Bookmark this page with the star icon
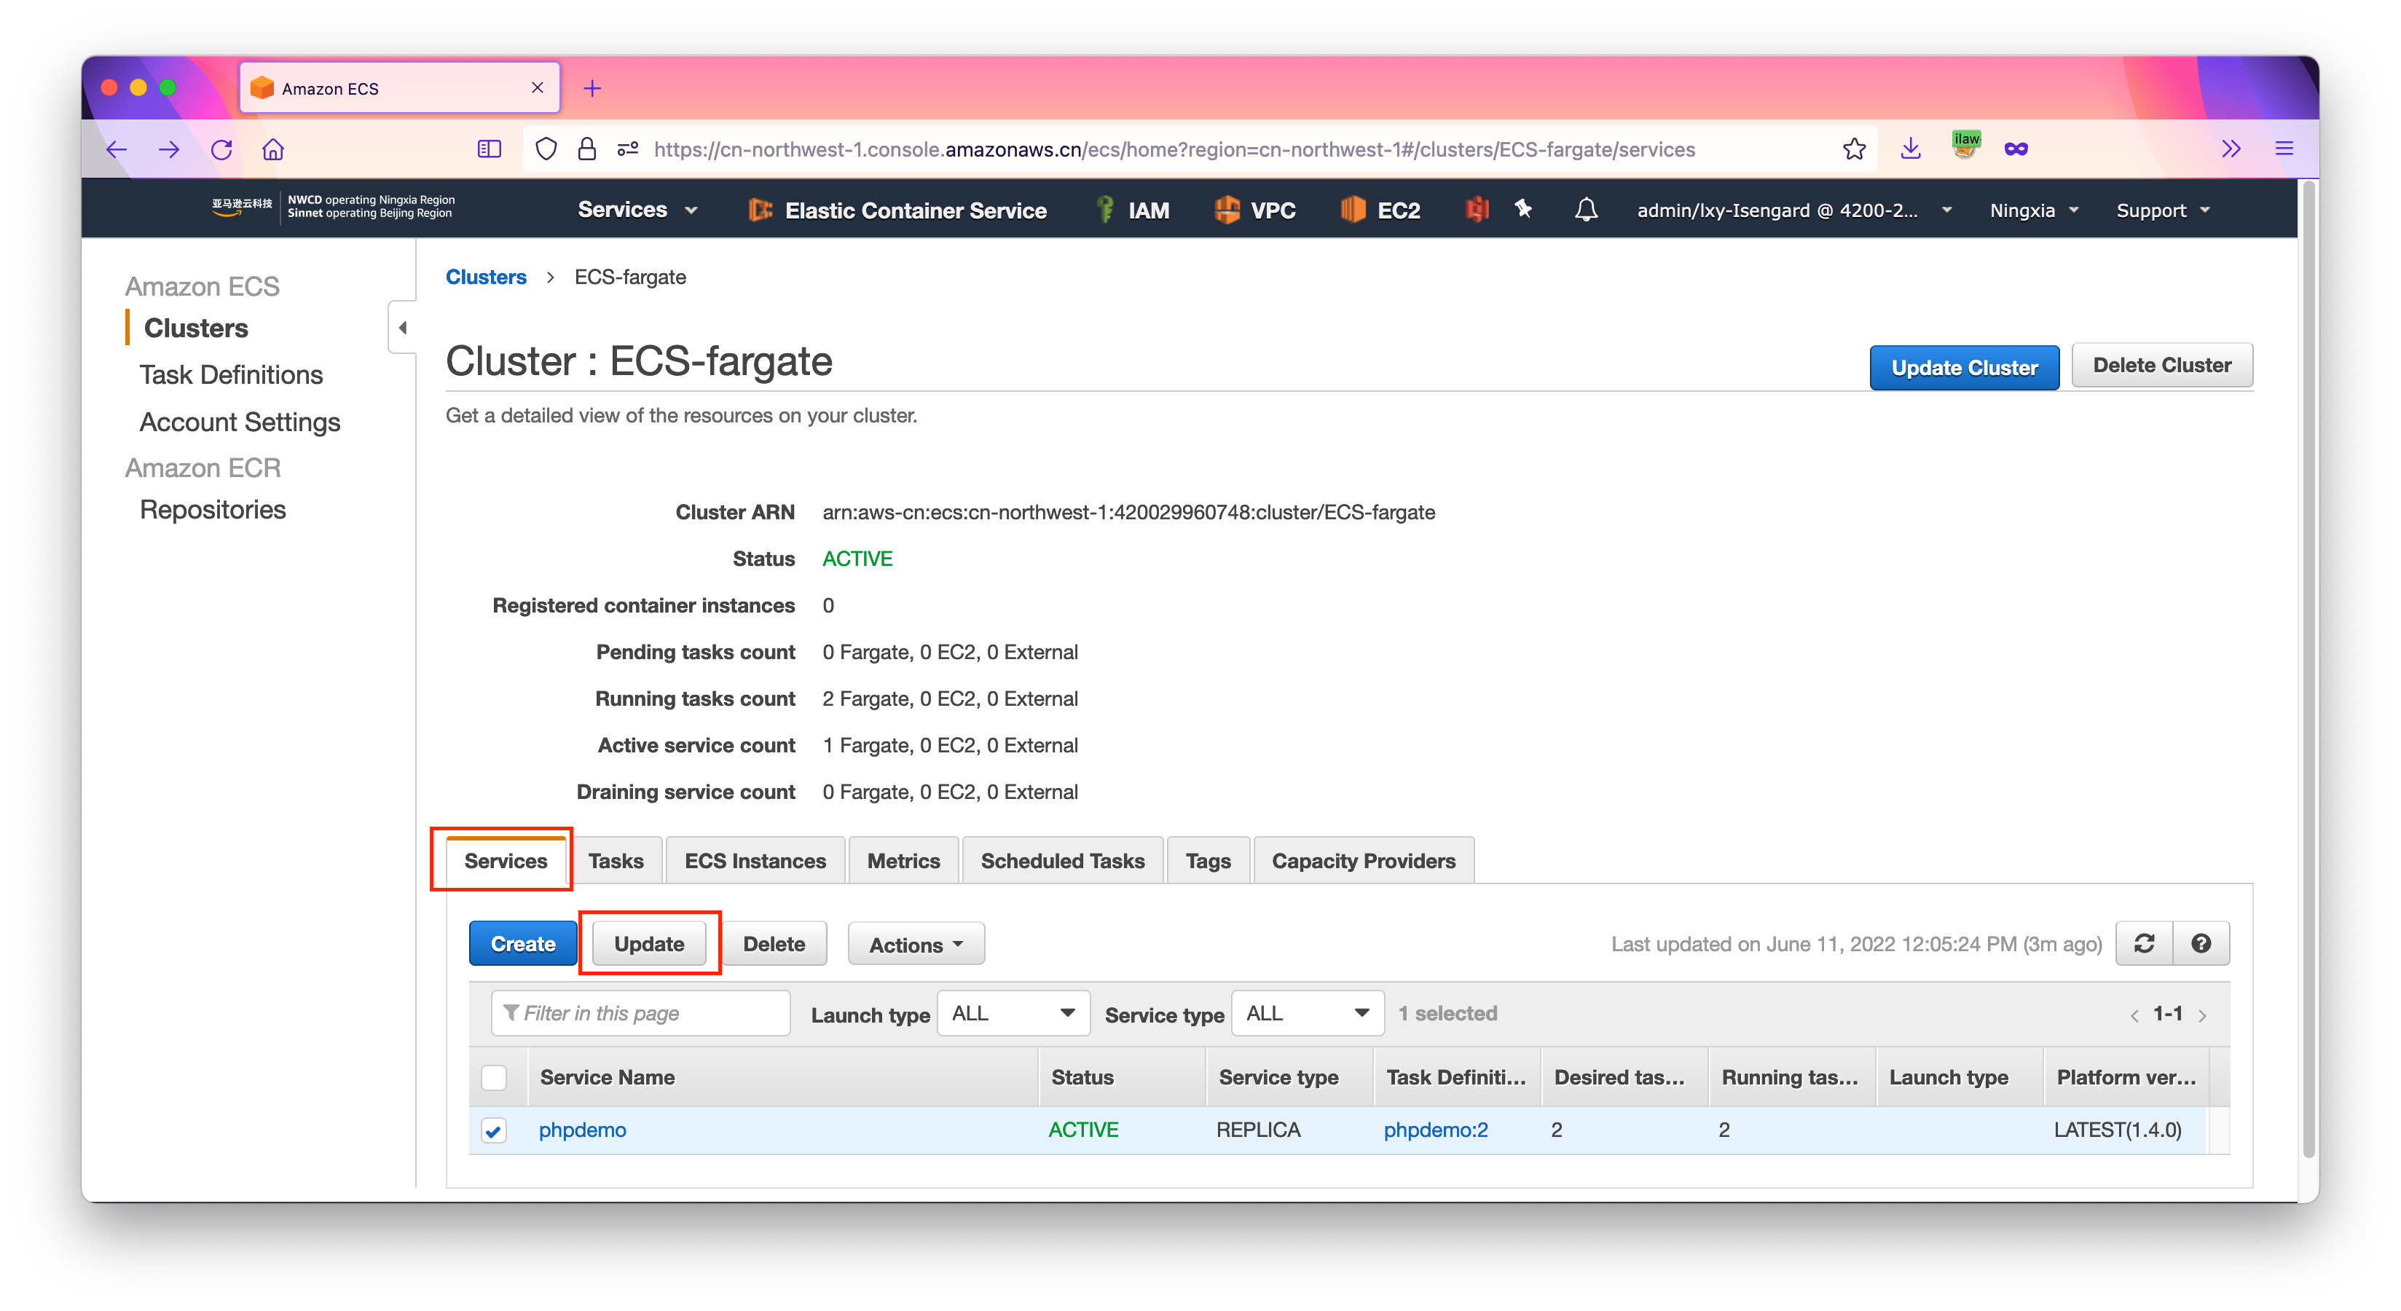The height and width of the screenshot is (1311, 2401). [x=1854, y=149]
